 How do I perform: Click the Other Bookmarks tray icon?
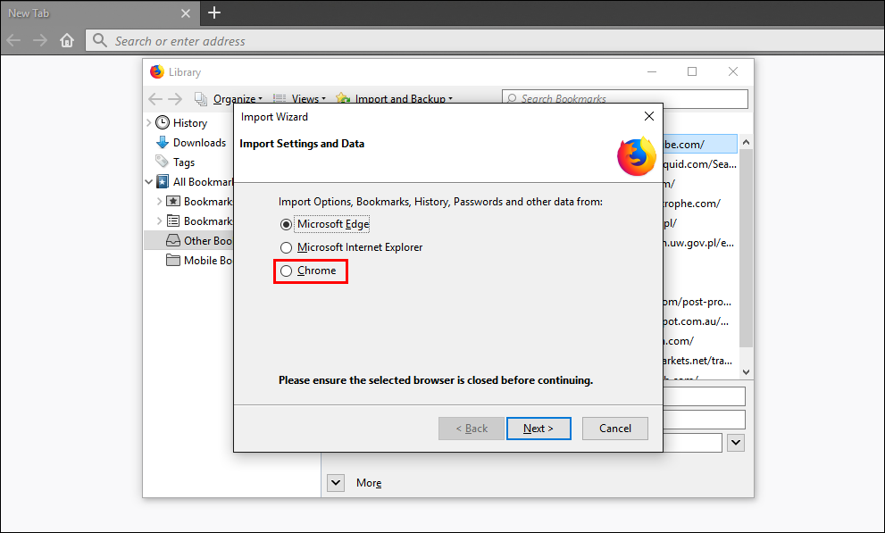(x=173, y=241)
